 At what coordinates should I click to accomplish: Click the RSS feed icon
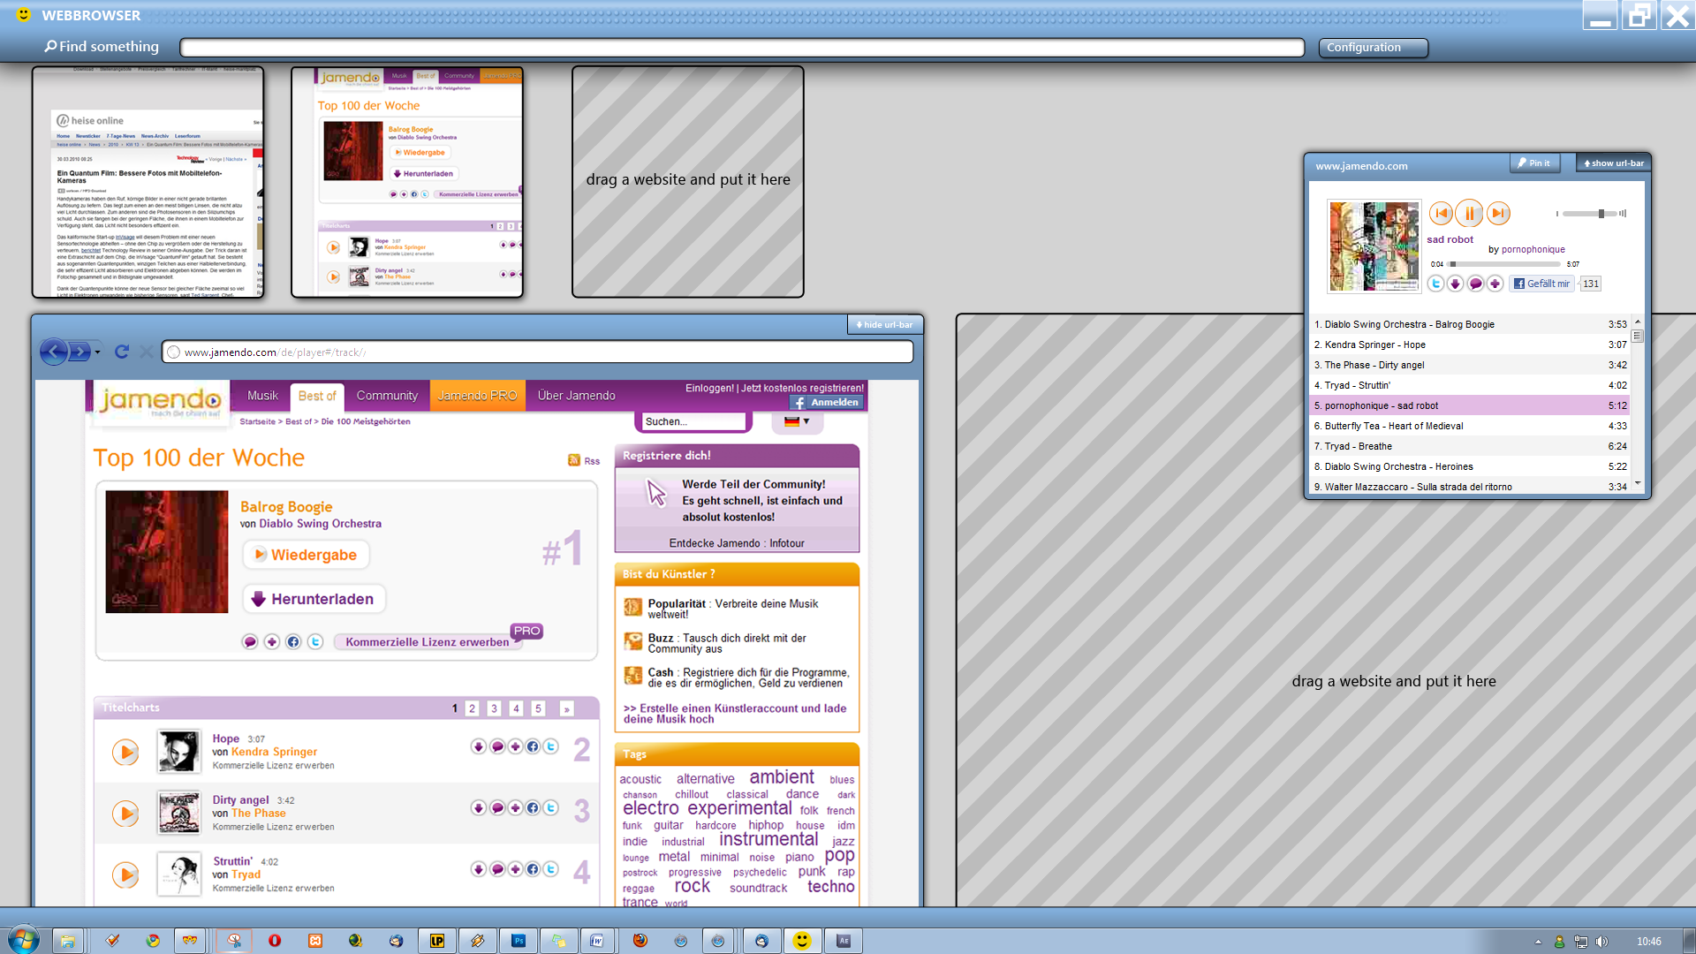coord(574,460)
